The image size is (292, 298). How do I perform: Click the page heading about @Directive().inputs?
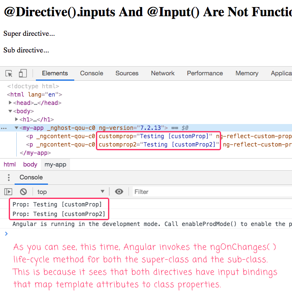148,12
